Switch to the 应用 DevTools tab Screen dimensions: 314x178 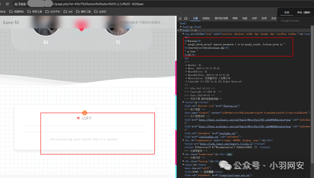point(264,18)
